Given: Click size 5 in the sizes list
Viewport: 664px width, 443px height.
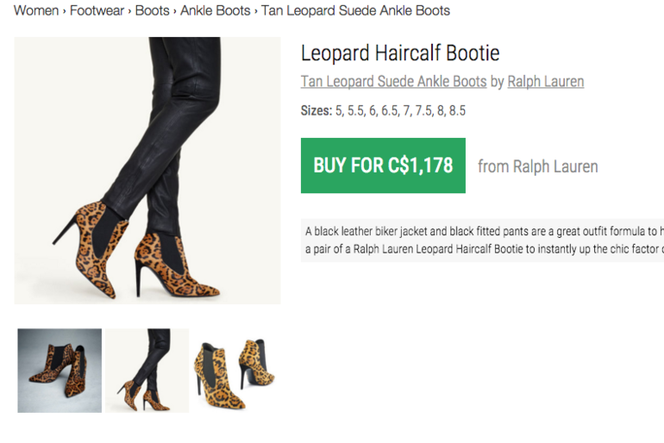Looking at the screenshot, I should point(339,111).
